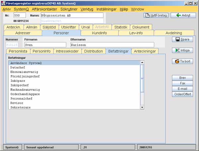
Task: Select Inköpschef in the list
Action: coord(74,85)
